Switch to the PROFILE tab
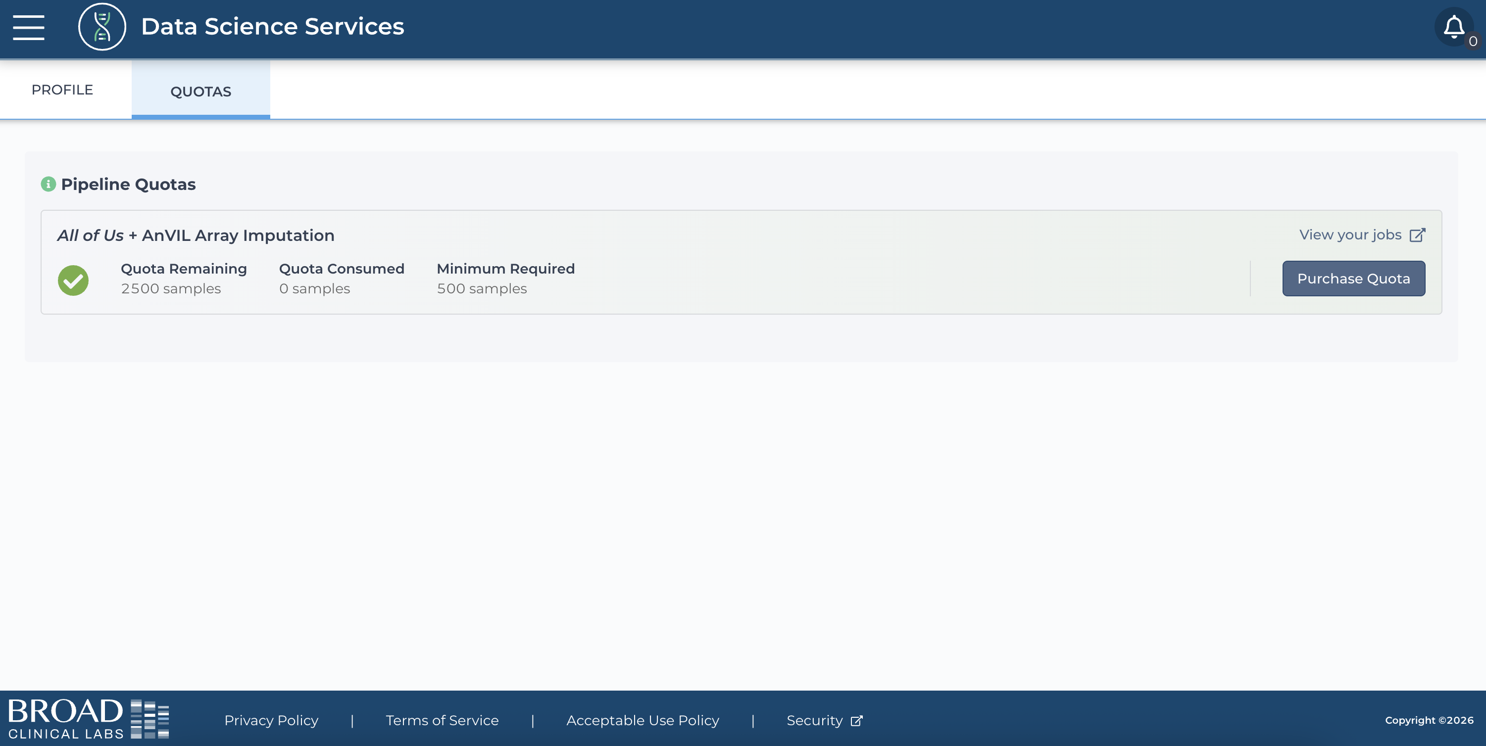The width and height of the screenshot is (1486, 746). pyautogui.click(x=62, y=90)
